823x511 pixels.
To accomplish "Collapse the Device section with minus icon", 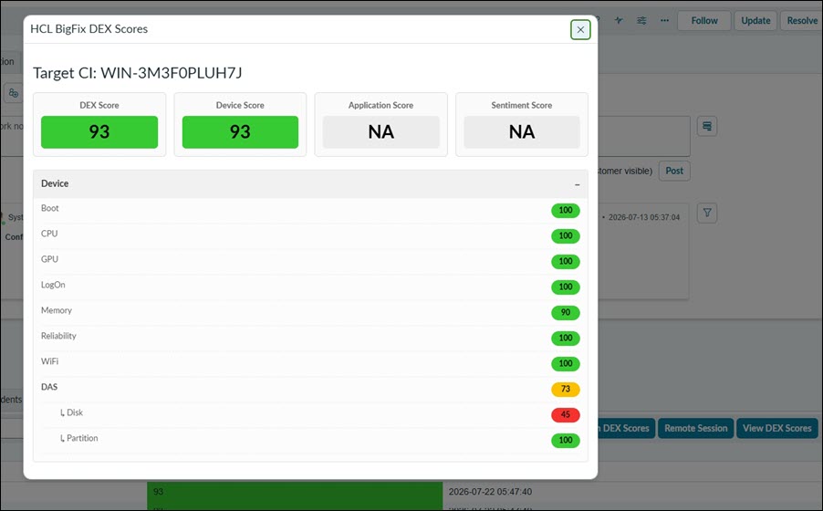I will tap(577, 184).
